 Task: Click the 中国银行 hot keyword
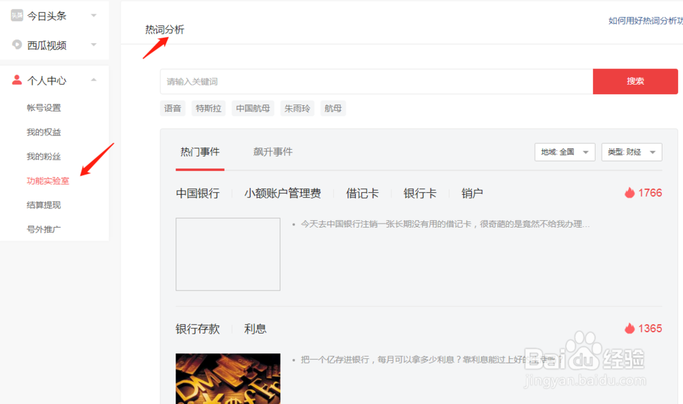tap(198, 193)
